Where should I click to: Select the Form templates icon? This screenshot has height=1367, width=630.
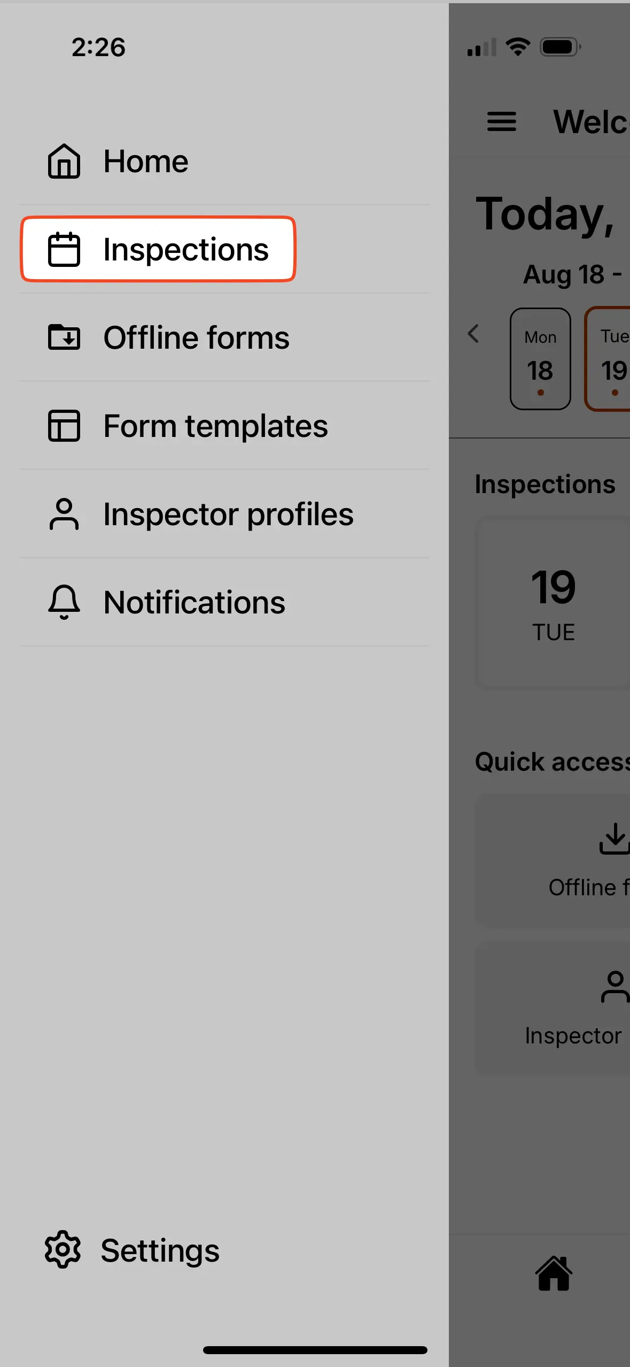(64, 426)
